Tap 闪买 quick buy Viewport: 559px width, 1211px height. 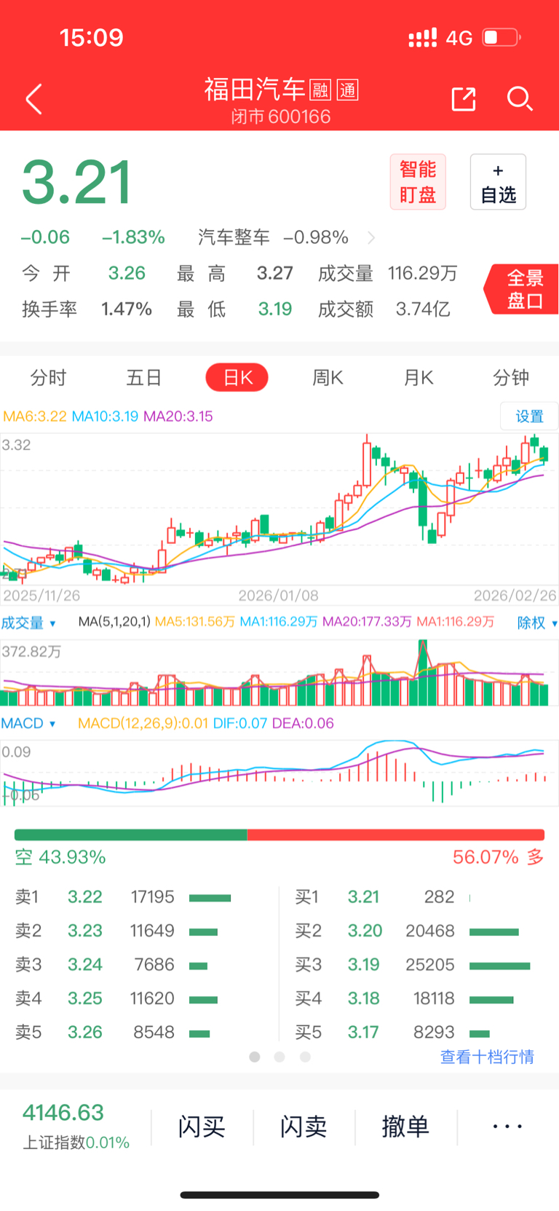point(202,1127)
